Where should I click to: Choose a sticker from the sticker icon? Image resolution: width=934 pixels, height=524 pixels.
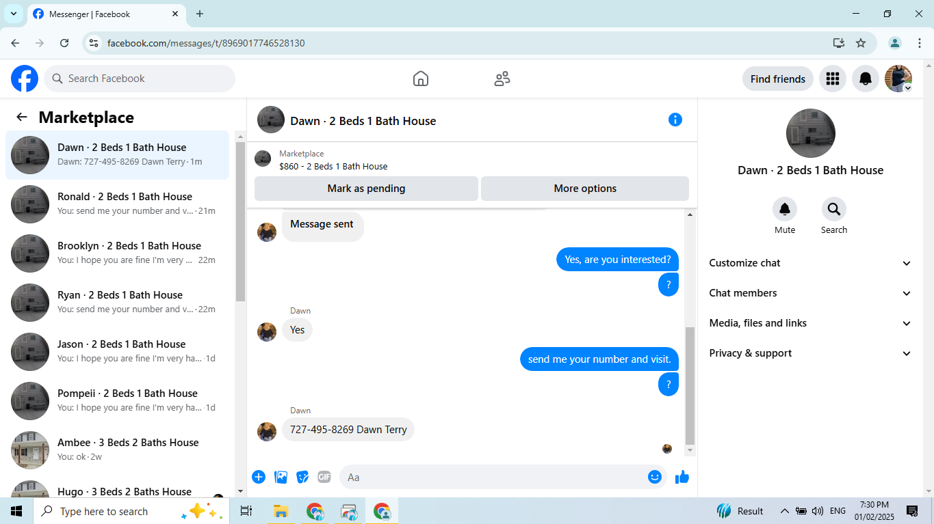pyautogui.click(x=302, y=477)
